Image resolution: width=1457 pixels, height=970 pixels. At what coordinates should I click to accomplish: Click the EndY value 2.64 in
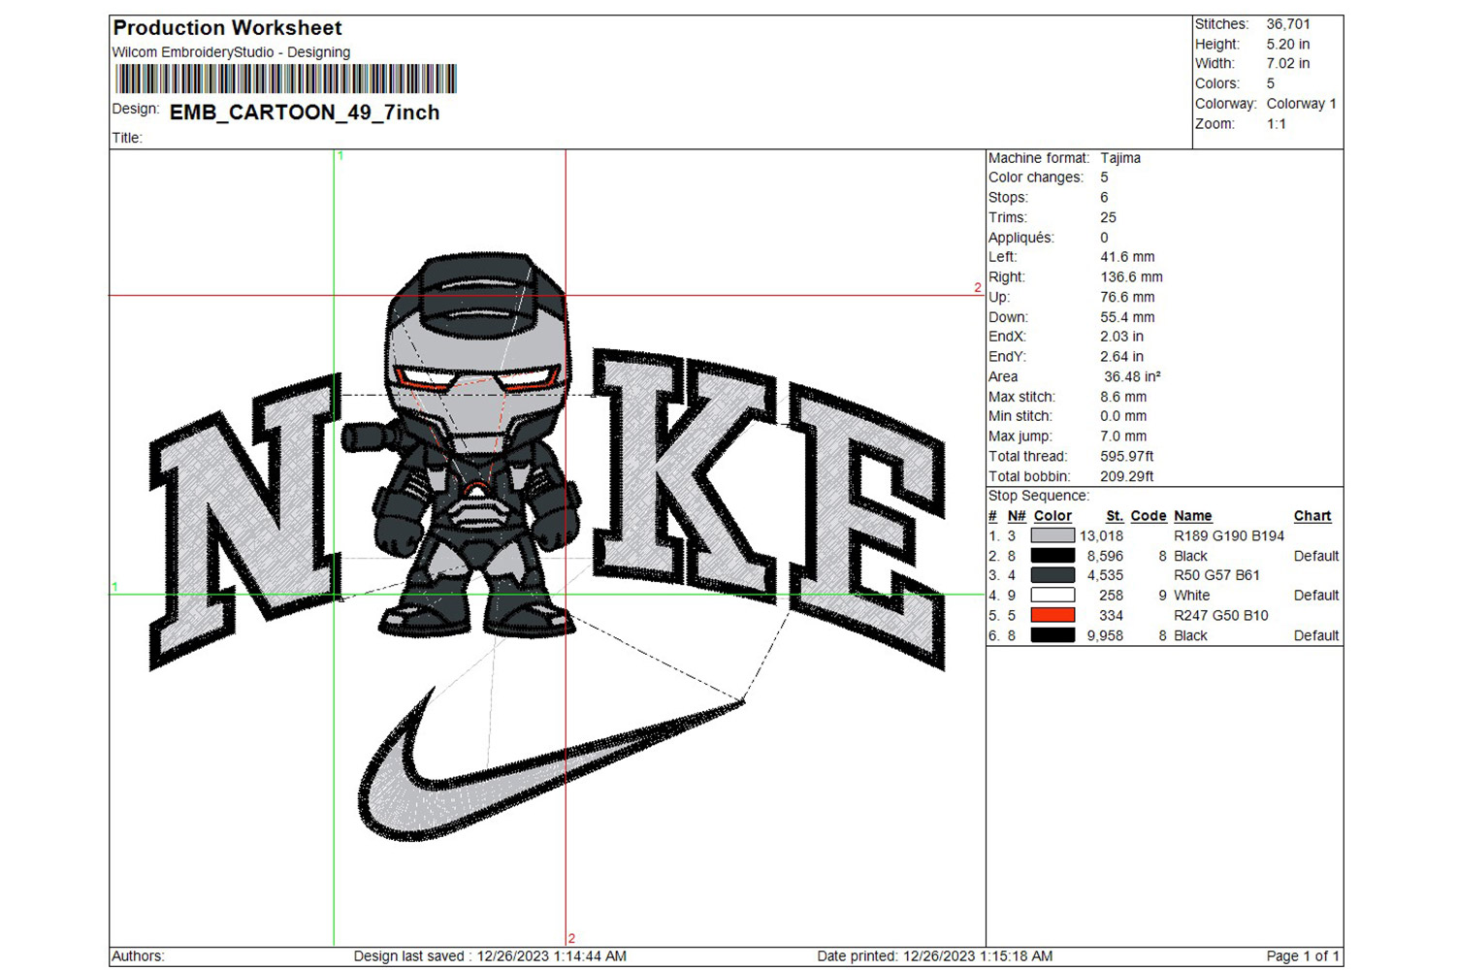tap(1121, 357)
